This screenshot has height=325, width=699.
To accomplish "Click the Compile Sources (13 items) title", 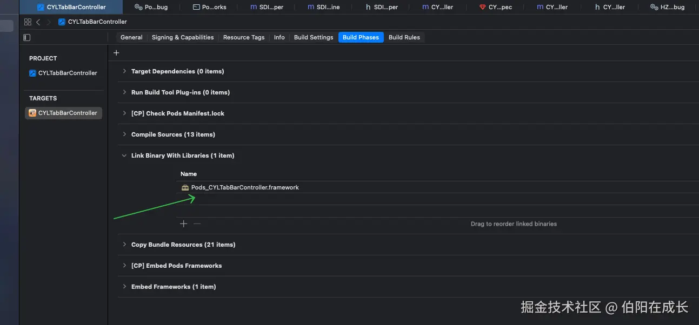I will click(x=173, y=134).
